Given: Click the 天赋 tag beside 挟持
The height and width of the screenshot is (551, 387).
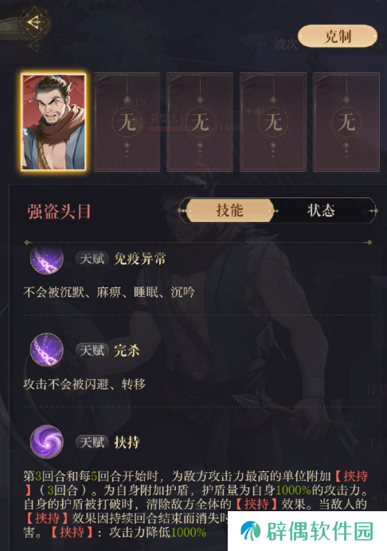Looking at the screenshot, I should click(92, 442).
